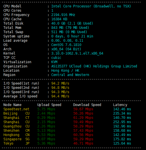Select the KVM virtualization value
The width and height of the screenshot is (146, 150).
(x=54, y=62)
